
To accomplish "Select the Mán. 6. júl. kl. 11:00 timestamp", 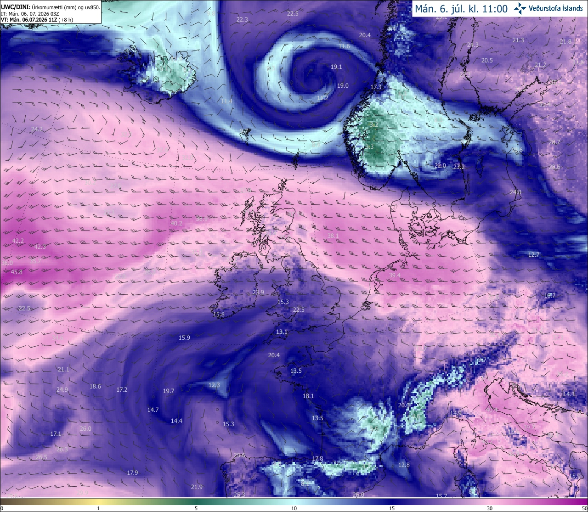I will [461, 8].
